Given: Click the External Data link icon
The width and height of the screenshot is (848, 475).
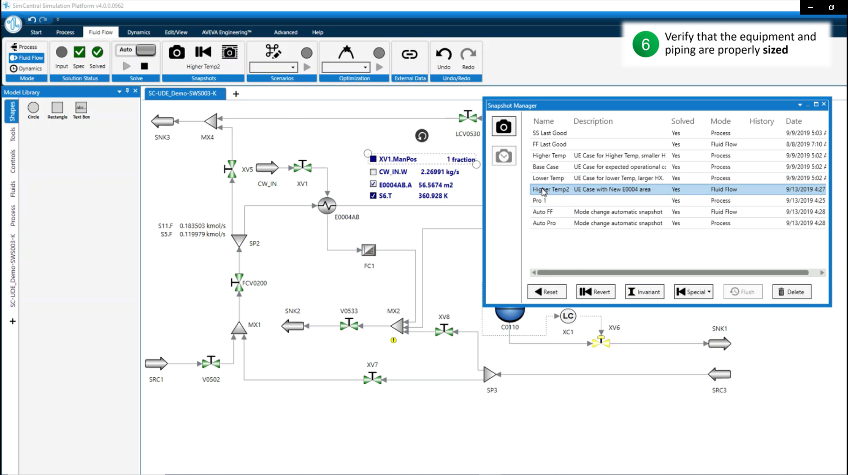Looking at the screenshot, I should click(x=409, y=54).
